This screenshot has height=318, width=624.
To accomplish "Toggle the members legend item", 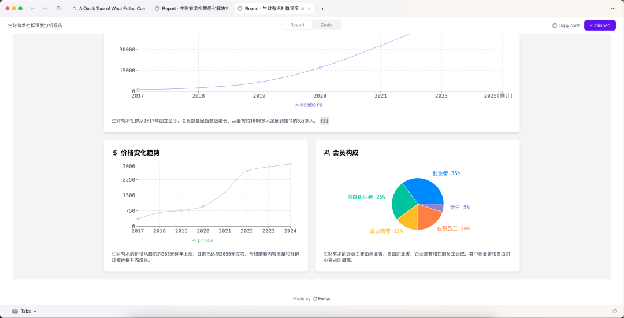I will tap(309, 105).
